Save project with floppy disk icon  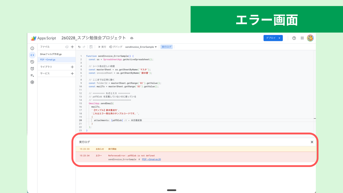click(x=91, y=47)
